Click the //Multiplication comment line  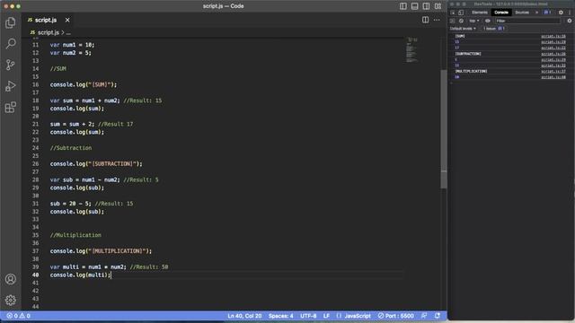point(75,235)
